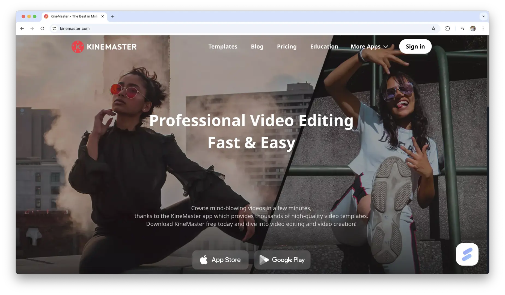Open the KINEMASTER wordmark home link
This screenshot has height=295, width=505.
112,47
